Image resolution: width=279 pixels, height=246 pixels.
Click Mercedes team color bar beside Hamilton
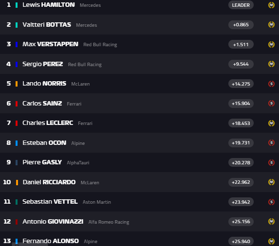pyautogui.click(x=17, y=5)
